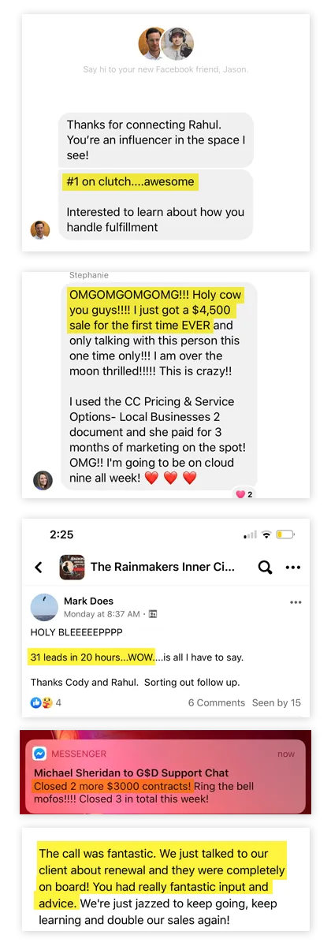The image size is (331, 946).
Task: Tap the back arrow in group header
Action: click(39, 567)
